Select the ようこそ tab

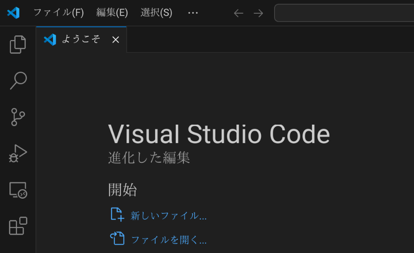81,40
